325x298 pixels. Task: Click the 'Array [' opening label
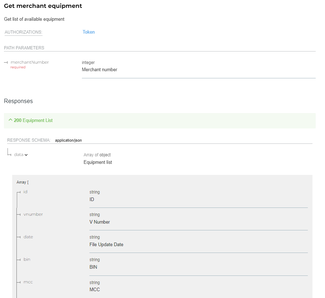click(23, 182)
